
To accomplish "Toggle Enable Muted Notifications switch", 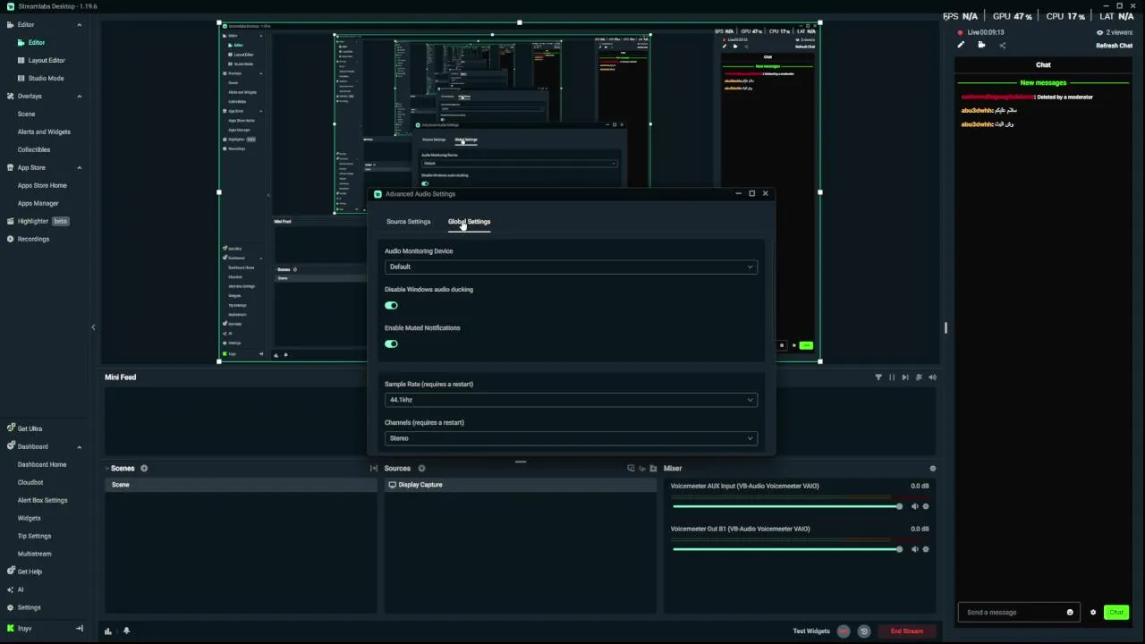I will point(391,344).
